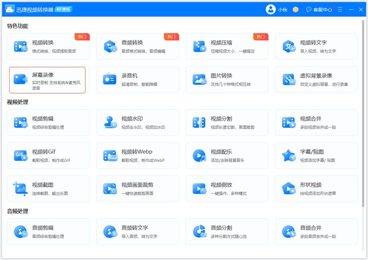Screen dimensions: 368x260
Task: Click the 视频转Webp title text
Action: click(x=137, y=152)
